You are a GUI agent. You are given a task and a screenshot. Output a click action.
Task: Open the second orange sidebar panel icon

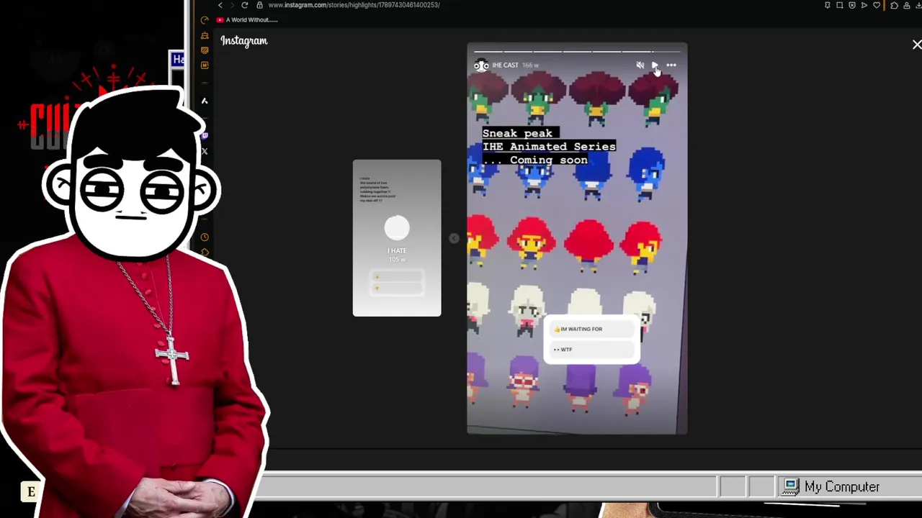click(x=205, y=35)
